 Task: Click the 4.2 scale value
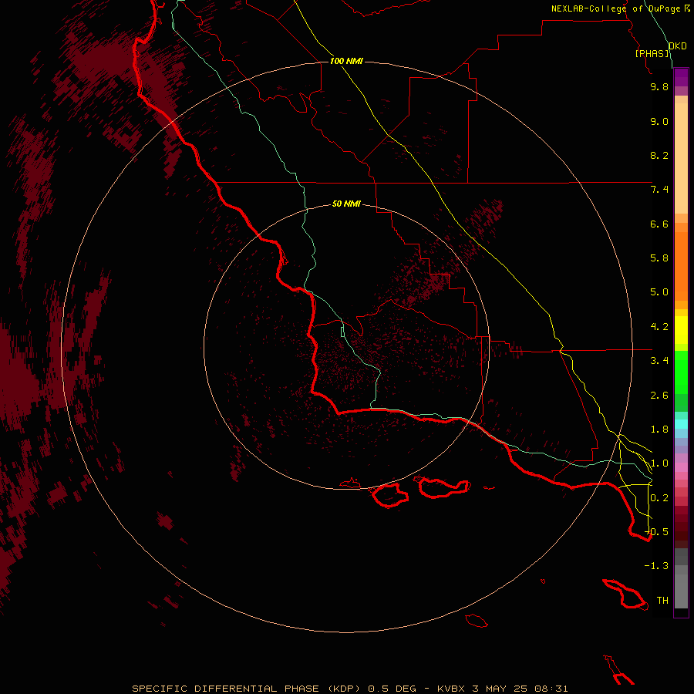click(x=659, y=327)
